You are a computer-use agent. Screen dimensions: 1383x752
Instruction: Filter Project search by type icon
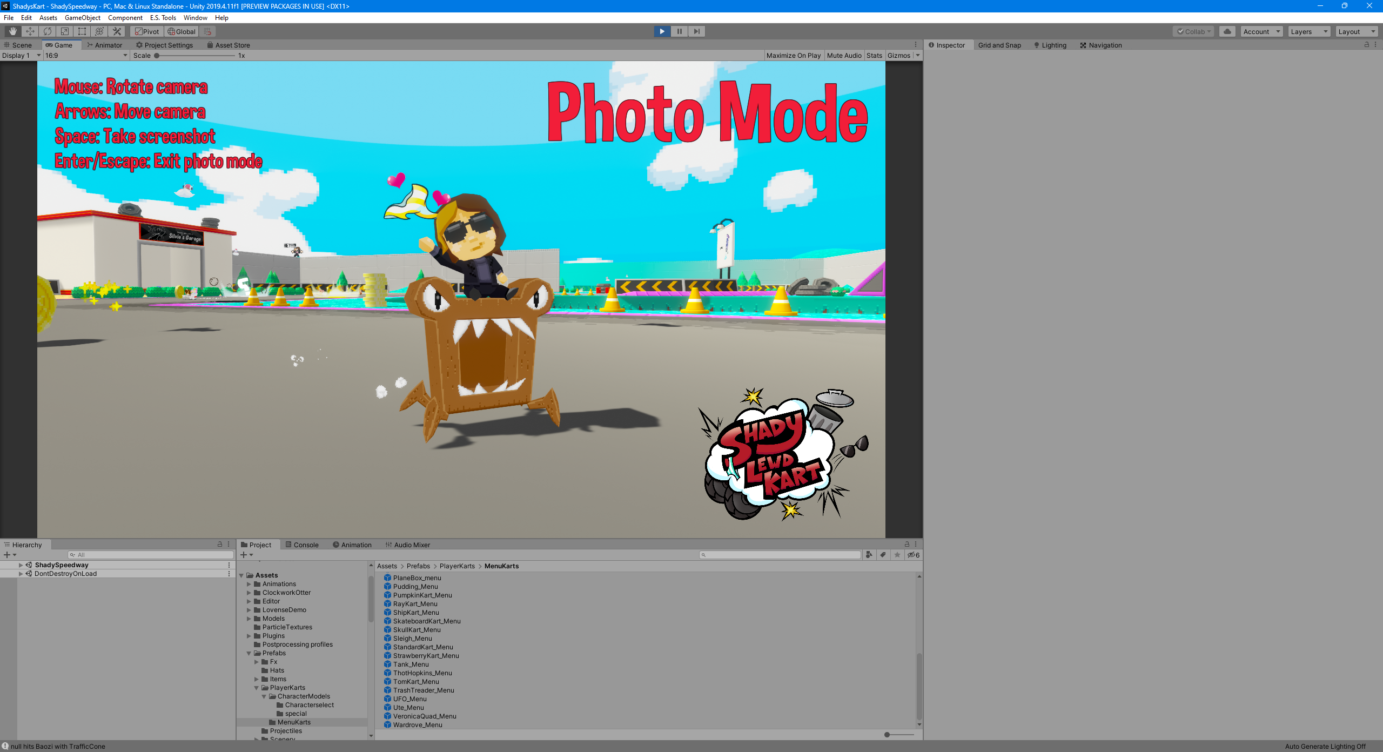(x=869, y=555)
